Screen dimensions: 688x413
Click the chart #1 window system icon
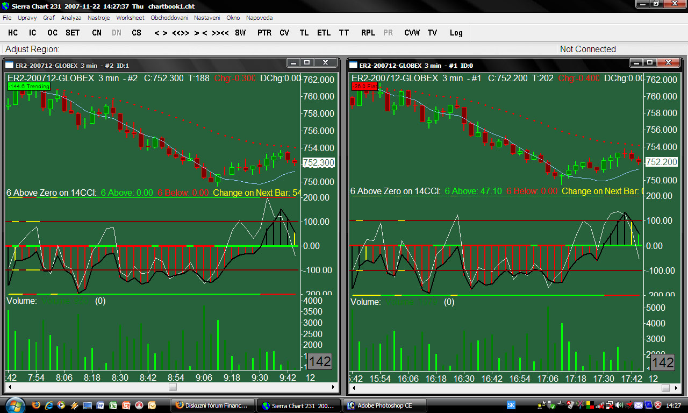tap(354, 66)
